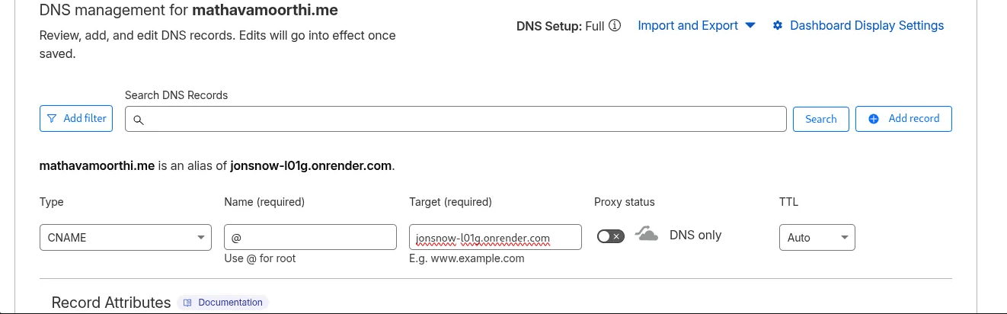Open the TTL Auto dropdown
Image resolution: width=1007 pixels, height=314 pixels.
(x=817, y=237)
